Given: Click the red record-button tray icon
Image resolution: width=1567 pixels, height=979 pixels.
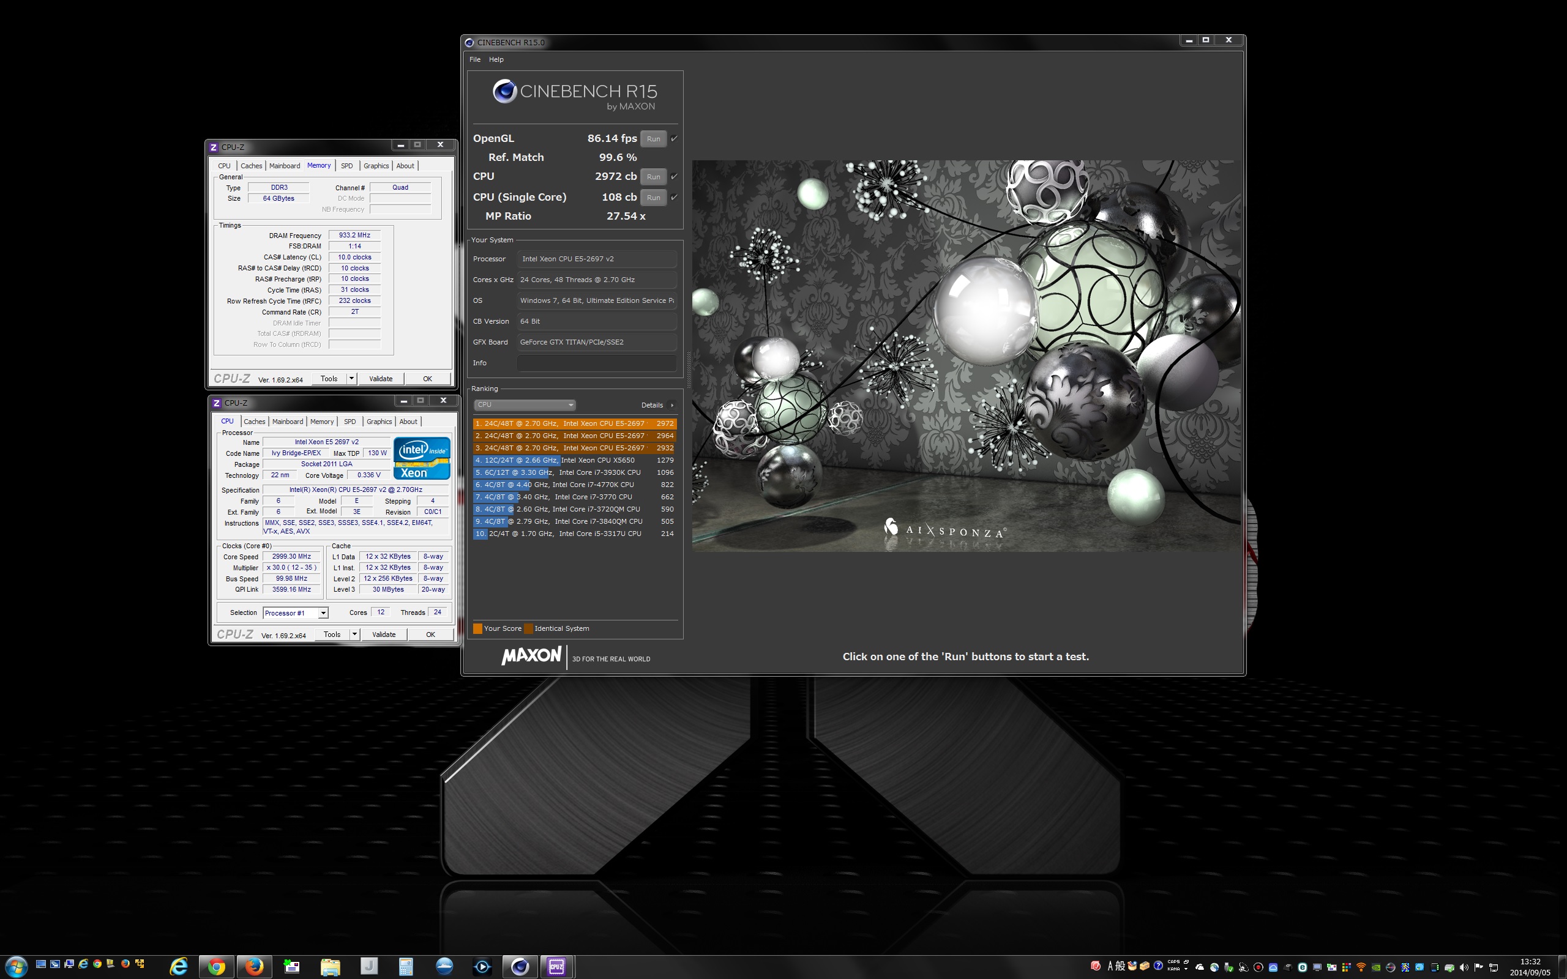Looking at the screenshot, I should coord(1258,967).
